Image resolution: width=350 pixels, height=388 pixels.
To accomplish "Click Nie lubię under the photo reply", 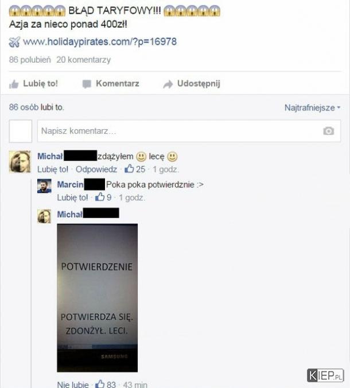I will [73, 385].
